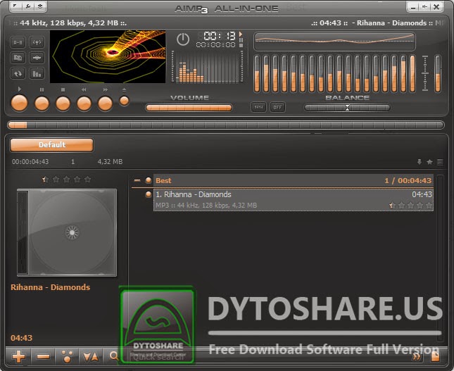Viewport: 454px width, 371px height.
Task: Open files with the small eject button
Action: tap(124, 101)
